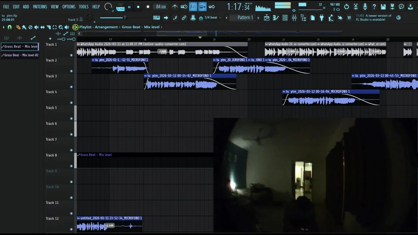Viewport: 418px width, 235px height.
Task: Toggle the PAT/SONG mode switch
Action: 120,7
